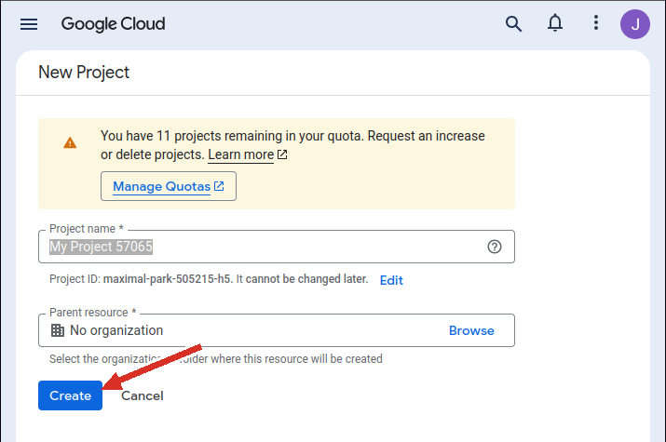Click the blue Create button
The height and width of the screenshot is (442, 666).
pos(70,395)
